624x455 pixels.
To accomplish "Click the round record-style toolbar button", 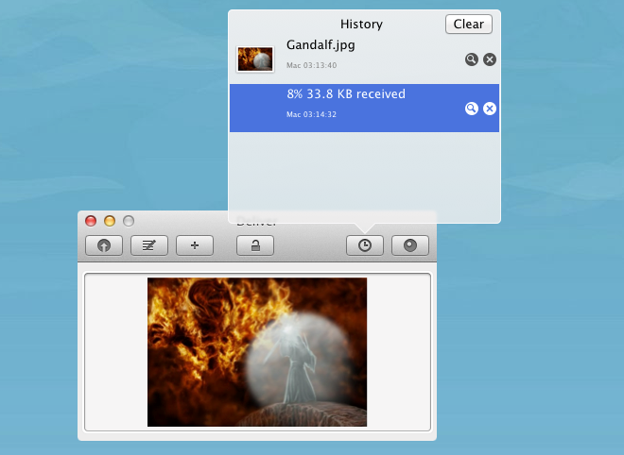I will click(x=410, y=245).
